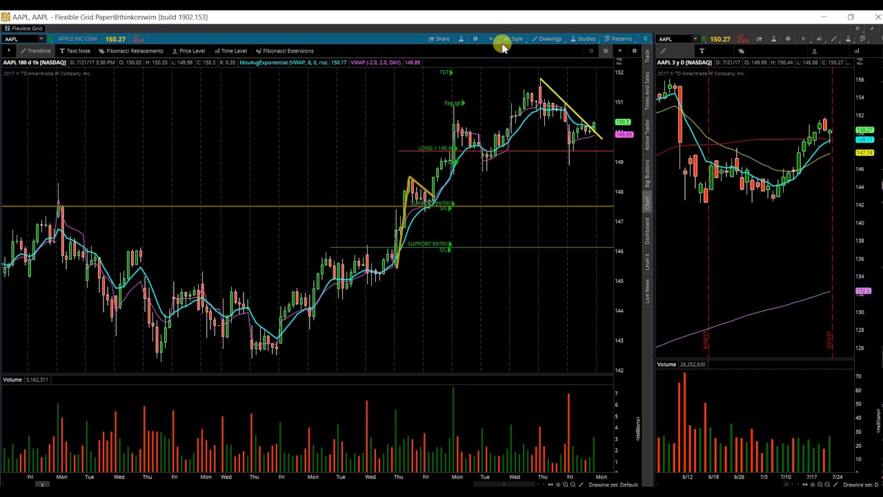Click the 150.27 last price on left chart
The width and height of the screenshot is (883, 497).
coord(115,39)
